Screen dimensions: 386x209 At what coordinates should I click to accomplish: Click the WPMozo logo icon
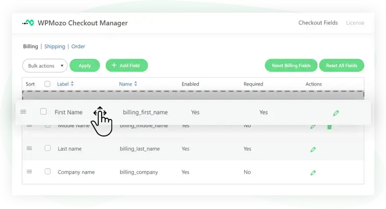click(x=28, y=23)
